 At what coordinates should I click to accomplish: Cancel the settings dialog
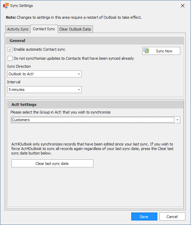[172, 217]
